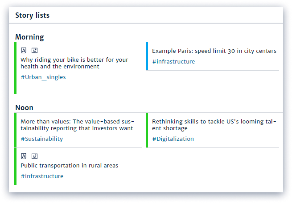Click the text icon on Public transportation story
The width and height of the screenshot is (292, 203).
point(24,156)
